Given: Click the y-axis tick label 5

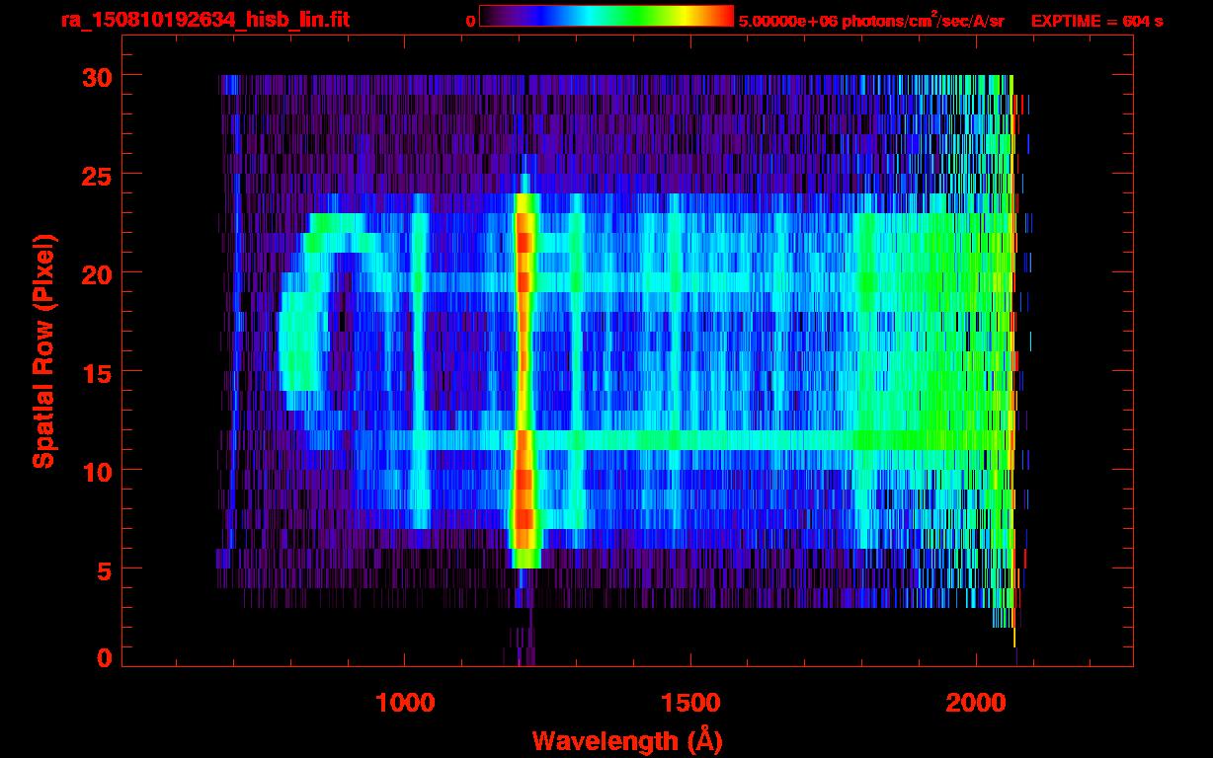Looking at the screenshot, I should pos(104,569).
